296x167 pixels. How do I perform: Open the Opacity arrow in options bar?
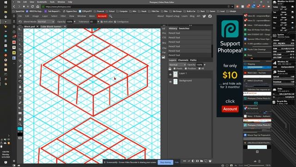click(74, 22)
